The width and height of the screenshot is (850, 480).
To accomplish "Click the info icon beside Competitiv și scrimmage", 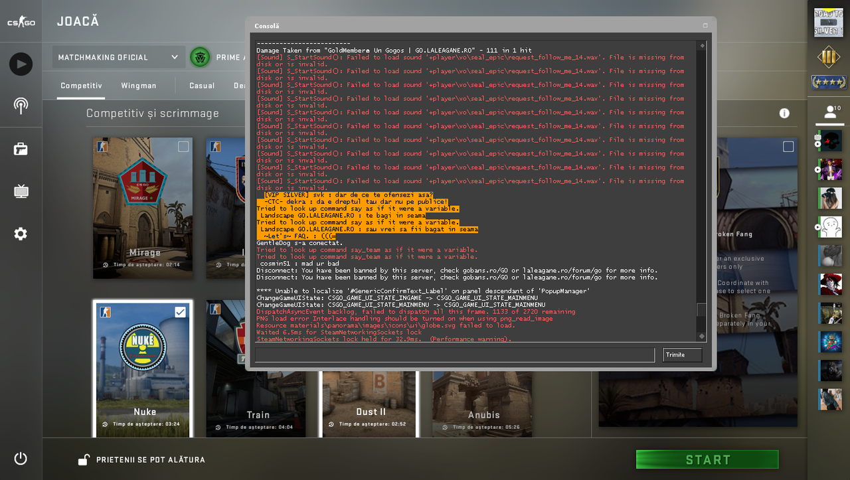I will click(784, 114).
